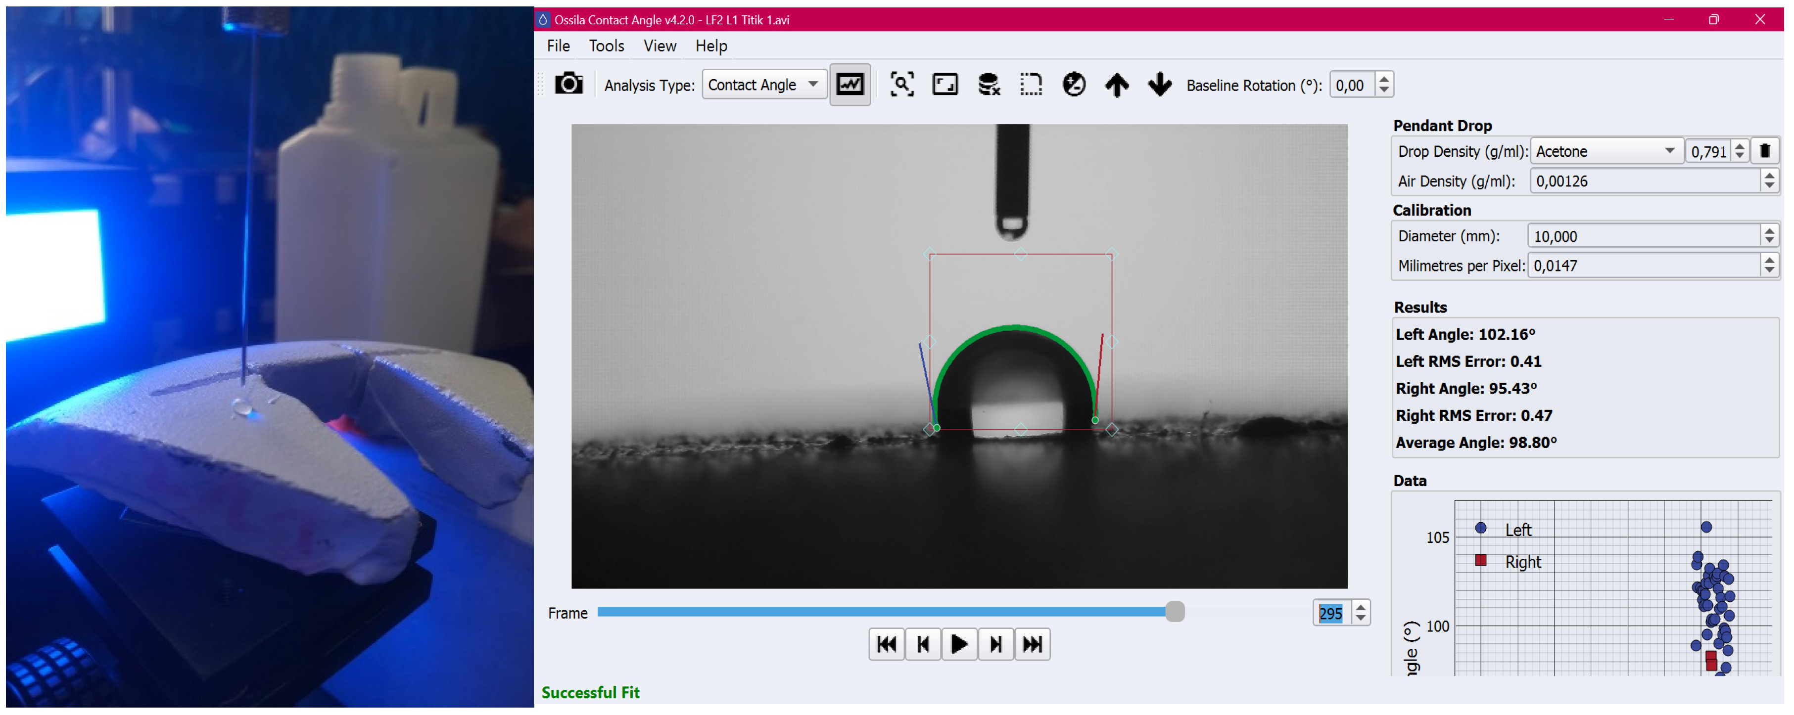This screenshot has width=1794, height=715.
Task: Click the dashed region selection icon
Action: click(x=1031, y=84)
